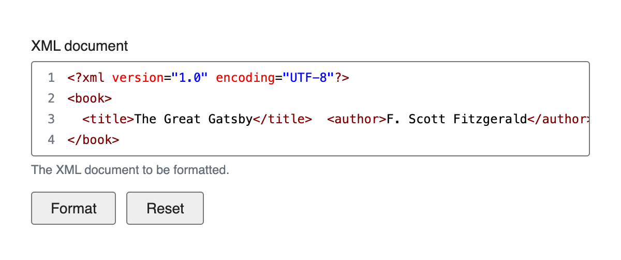Click the opening book tag
621x260 pixels.
coord(90,98)
